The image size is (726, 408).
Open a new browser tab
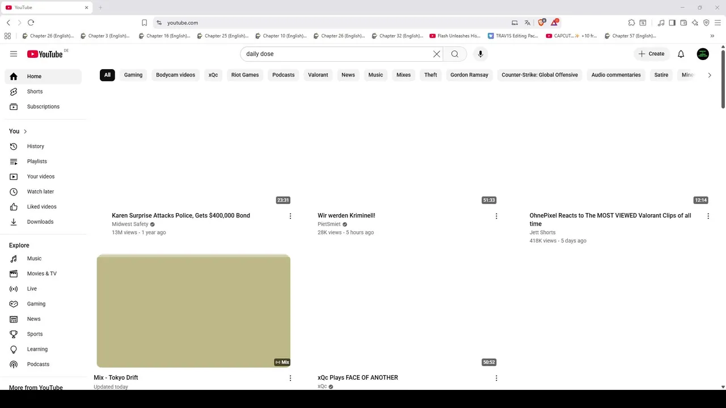(100, 7)
